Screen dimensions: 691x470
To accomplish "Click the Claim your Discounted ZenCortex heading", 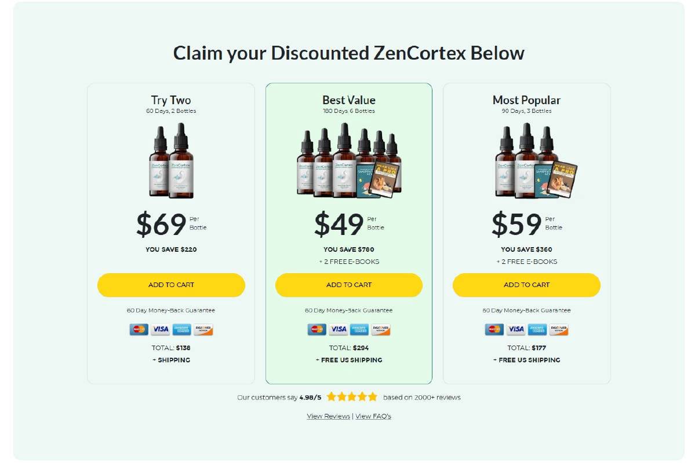I will coord(348,53).
